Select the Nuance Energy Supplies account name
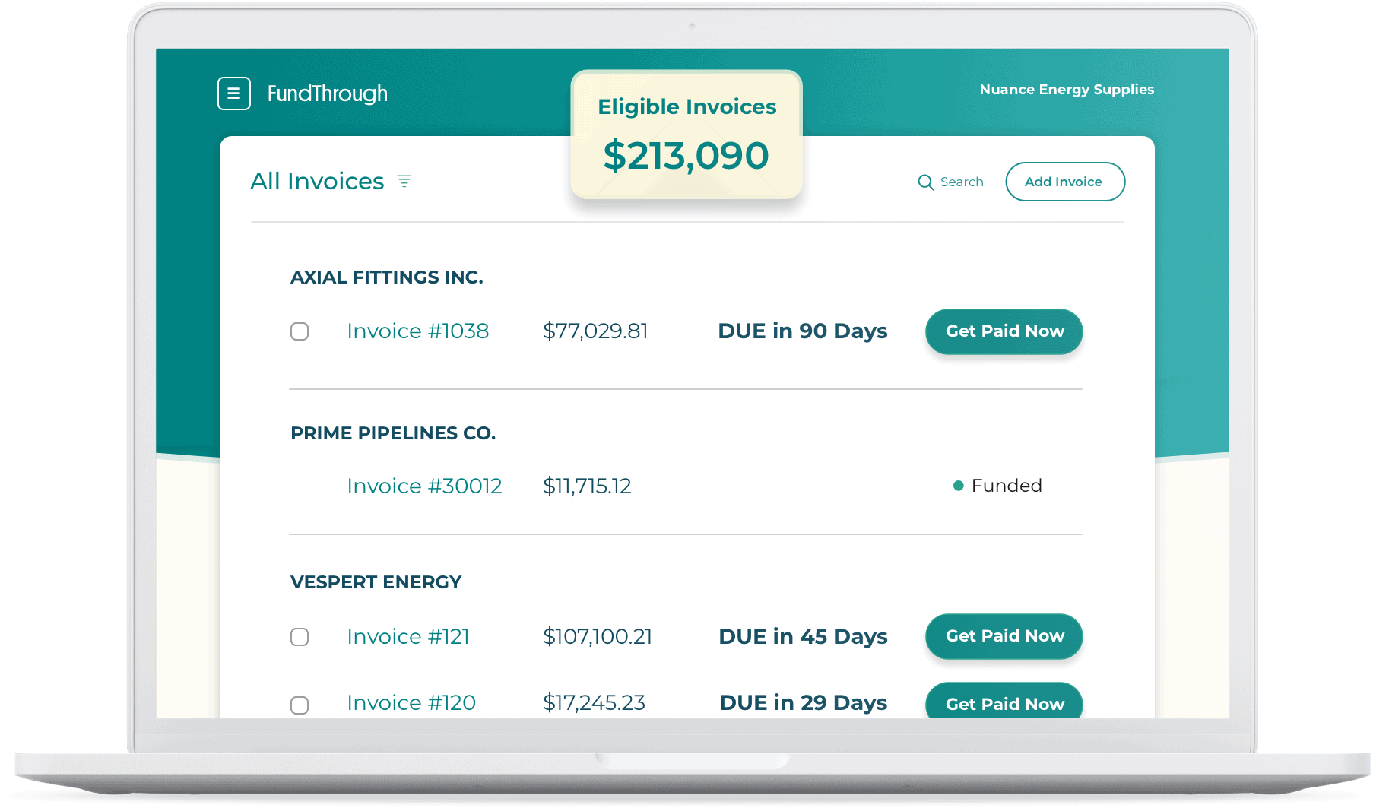 pos(1067,89)
